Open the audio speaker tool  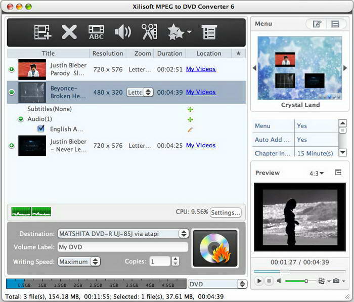[x=123, y=32]
